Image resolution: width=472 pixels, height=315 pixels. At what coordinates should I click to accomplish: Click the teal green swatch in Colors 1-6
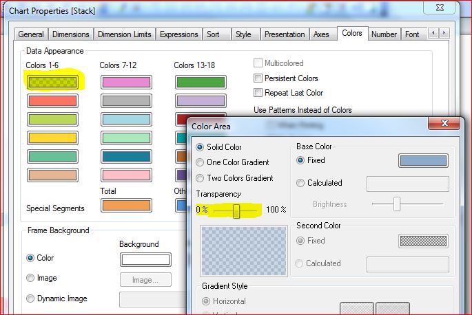pyautogui.click(x=52, y=157)
